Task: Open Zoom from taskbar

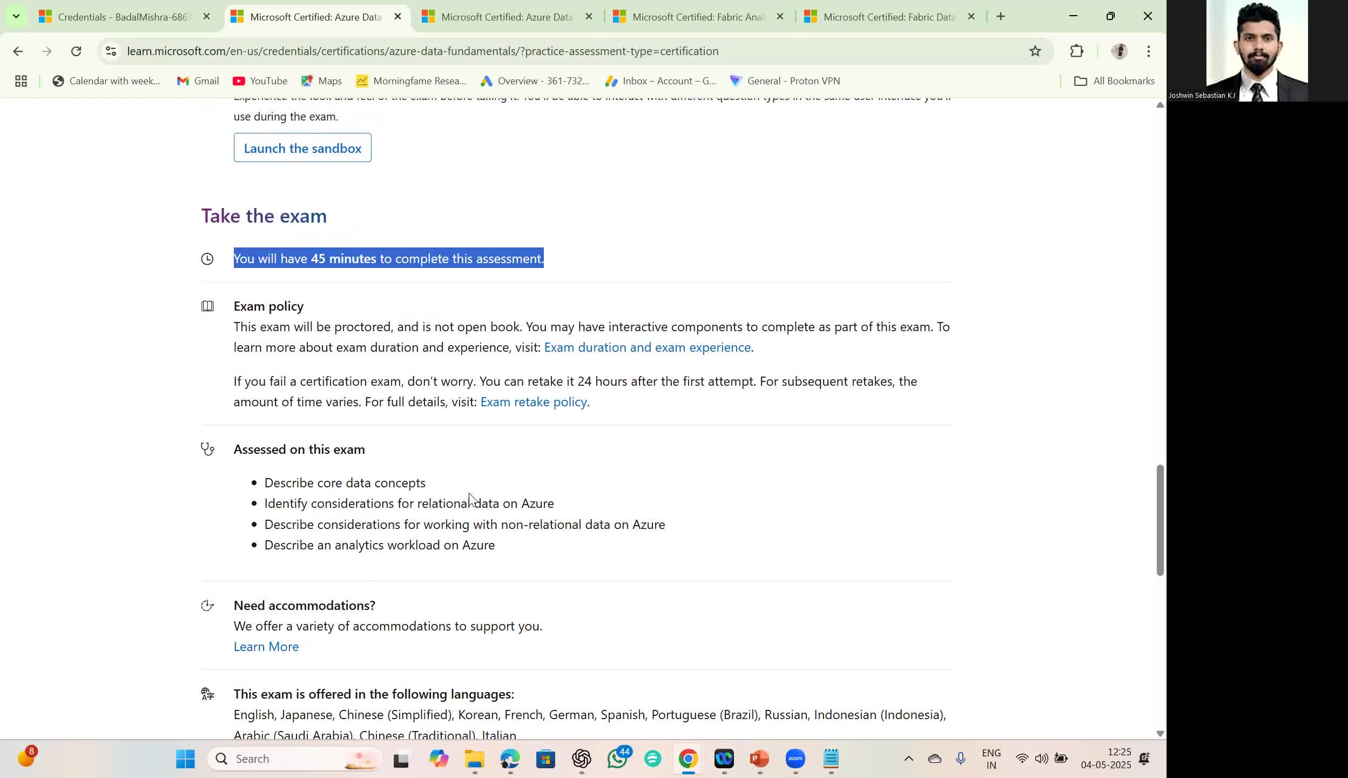Action: 795,759
